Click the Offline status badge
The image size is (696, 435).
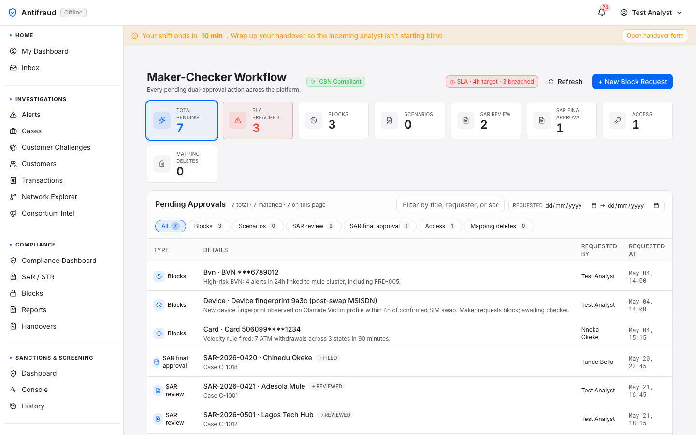pos(73,13)
